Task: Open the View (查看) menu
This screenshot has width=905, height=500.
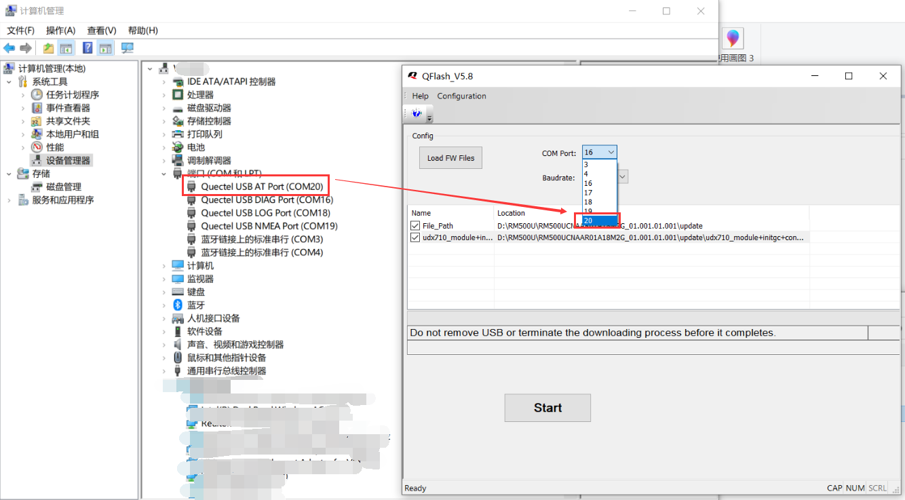Action: (x=102, y=31)
